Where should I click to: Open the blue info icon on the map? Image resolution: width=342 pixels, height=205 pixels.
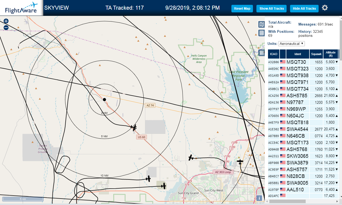259,198
